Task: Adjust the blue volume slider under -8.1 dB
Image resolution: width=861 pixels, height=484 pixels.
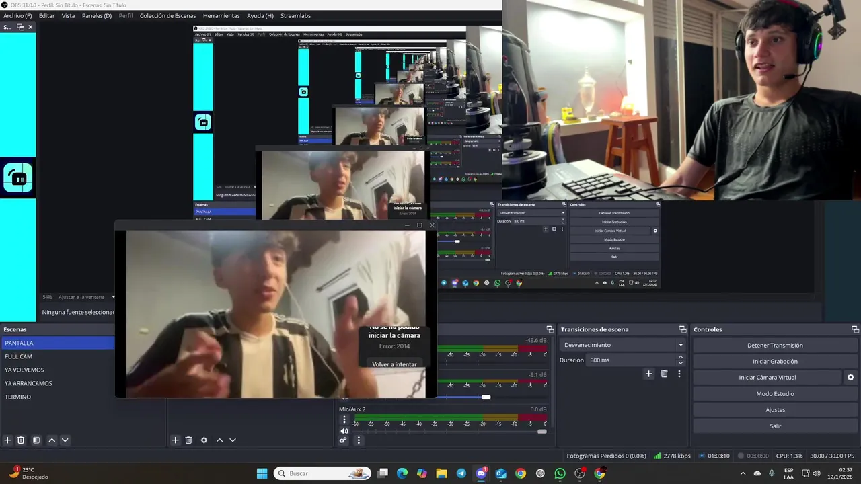Action: (486, 397)
